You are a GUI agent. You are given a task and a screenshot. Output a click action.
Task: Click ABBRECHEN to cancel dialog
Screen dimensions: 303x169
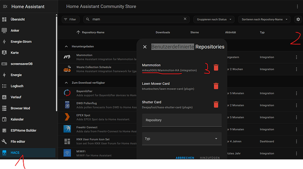tap(185, 158)
